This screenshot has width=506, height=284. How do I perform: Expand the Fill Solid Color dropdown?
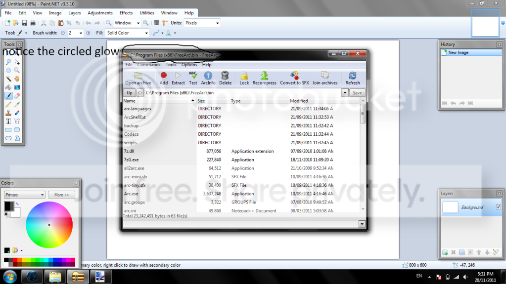pos(127,33)
